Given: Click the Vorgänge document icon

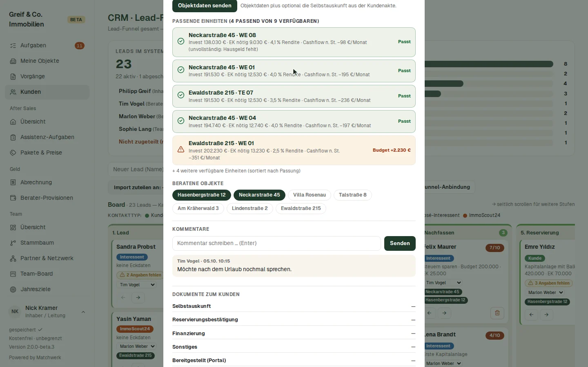Looking at the screenshot, I should pos(13,77).
